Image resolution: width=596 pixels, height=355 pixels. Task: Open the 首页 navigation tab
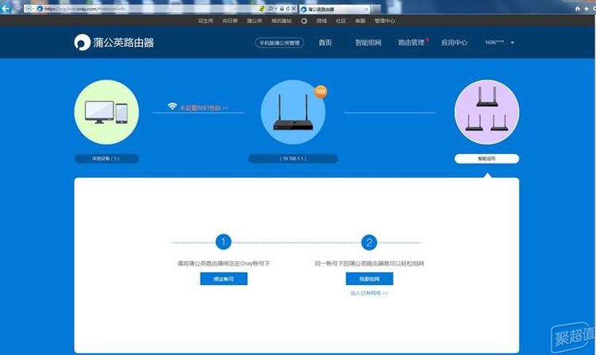click(x=324, y=42)
